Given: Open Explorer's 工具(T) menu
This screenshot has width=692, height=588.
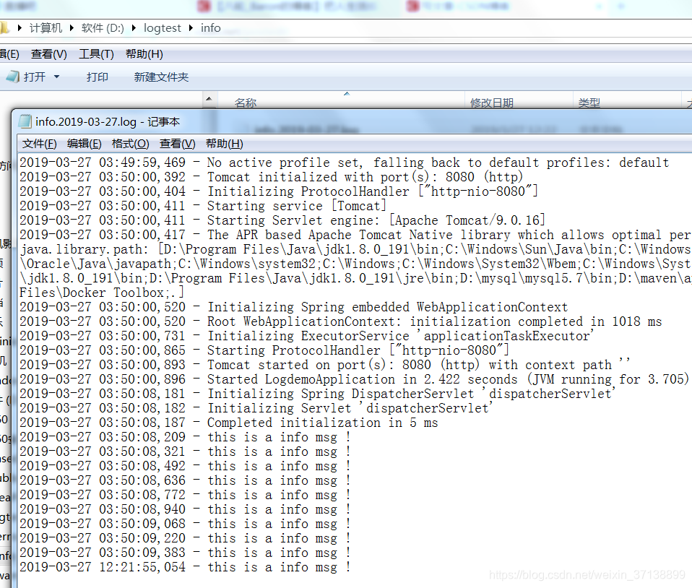Looking at the screenshot, I should (96, 54).
